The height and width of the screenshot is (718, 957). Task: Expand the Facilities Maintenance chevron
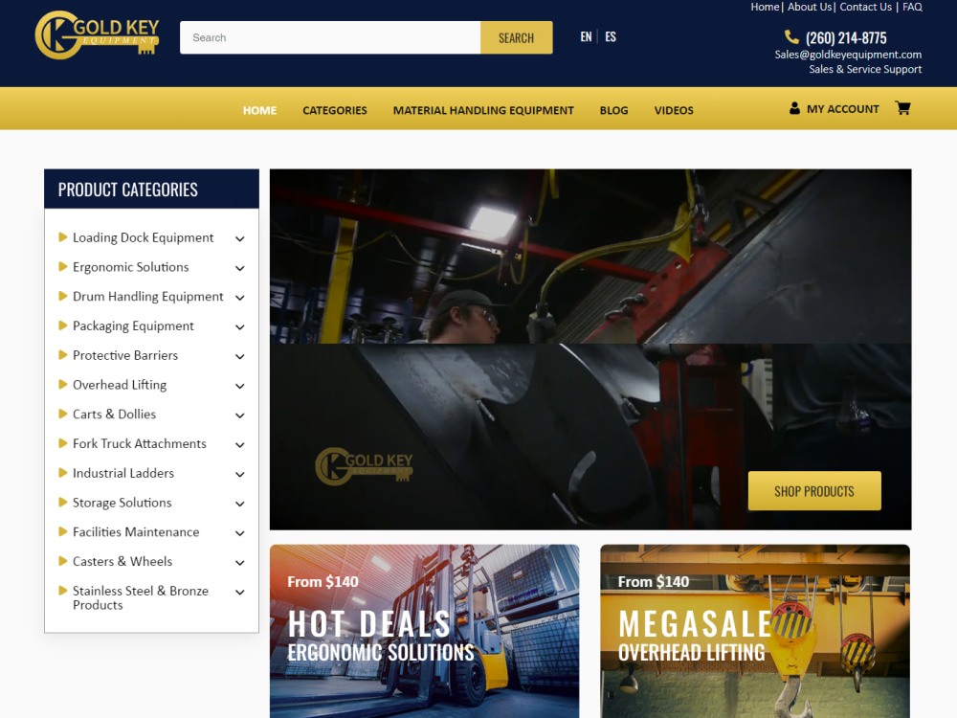tap(240, 533)
